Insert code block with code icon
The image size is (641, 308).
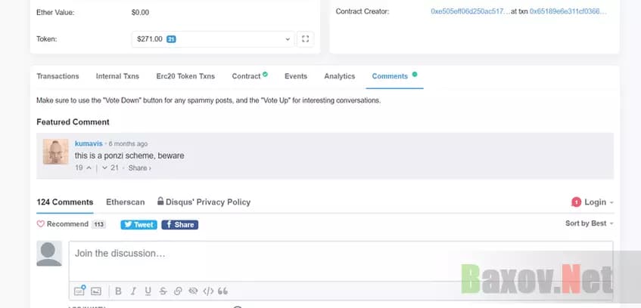pyautogui.click(x=208, y=291)
